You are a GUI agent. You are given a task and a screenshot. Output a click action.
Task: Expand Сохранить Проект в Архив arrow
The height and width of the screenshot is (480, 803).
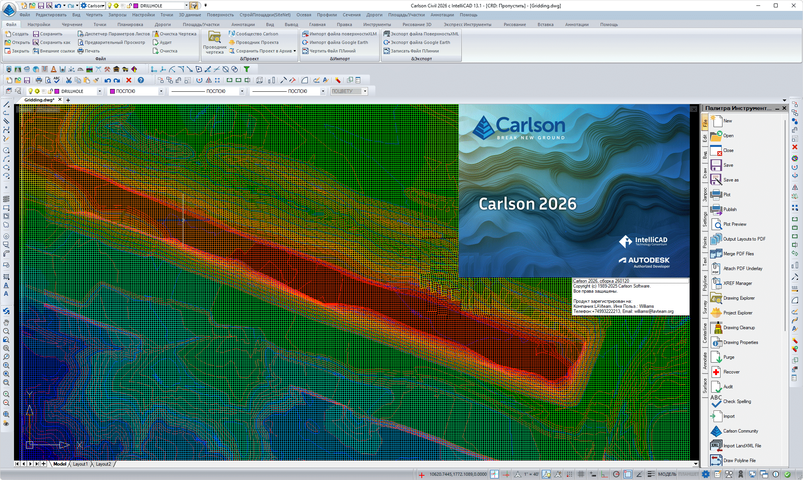tap(295, 51)
